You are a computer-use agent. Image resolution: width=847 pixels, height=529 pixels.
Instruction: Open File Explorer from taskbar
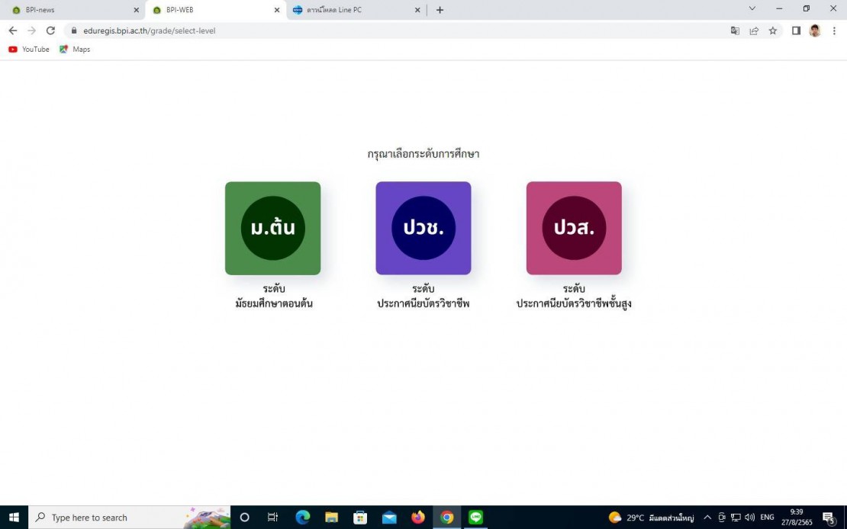click(331, 517)
